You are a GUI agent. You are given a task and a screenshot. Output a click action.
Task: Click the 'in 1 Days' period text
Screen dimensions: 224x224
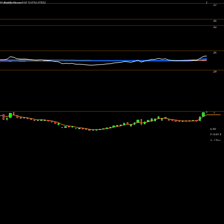[x=215, y=140]
